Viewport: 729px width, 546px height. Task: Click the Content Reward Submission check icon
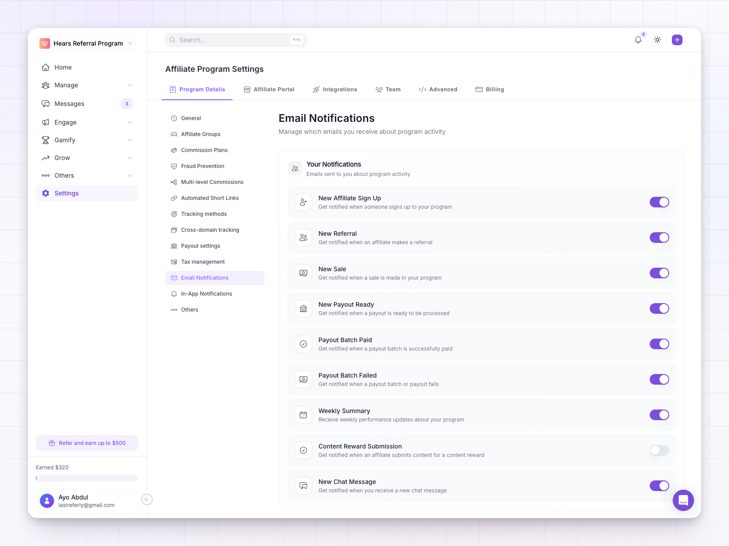(303, 450)
